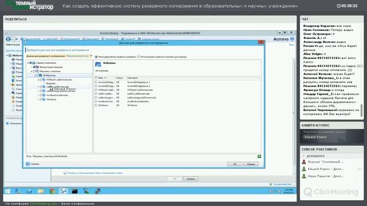
Task: Expand the Виртуальные машины tree node arrow
Action: coord(32,67)
